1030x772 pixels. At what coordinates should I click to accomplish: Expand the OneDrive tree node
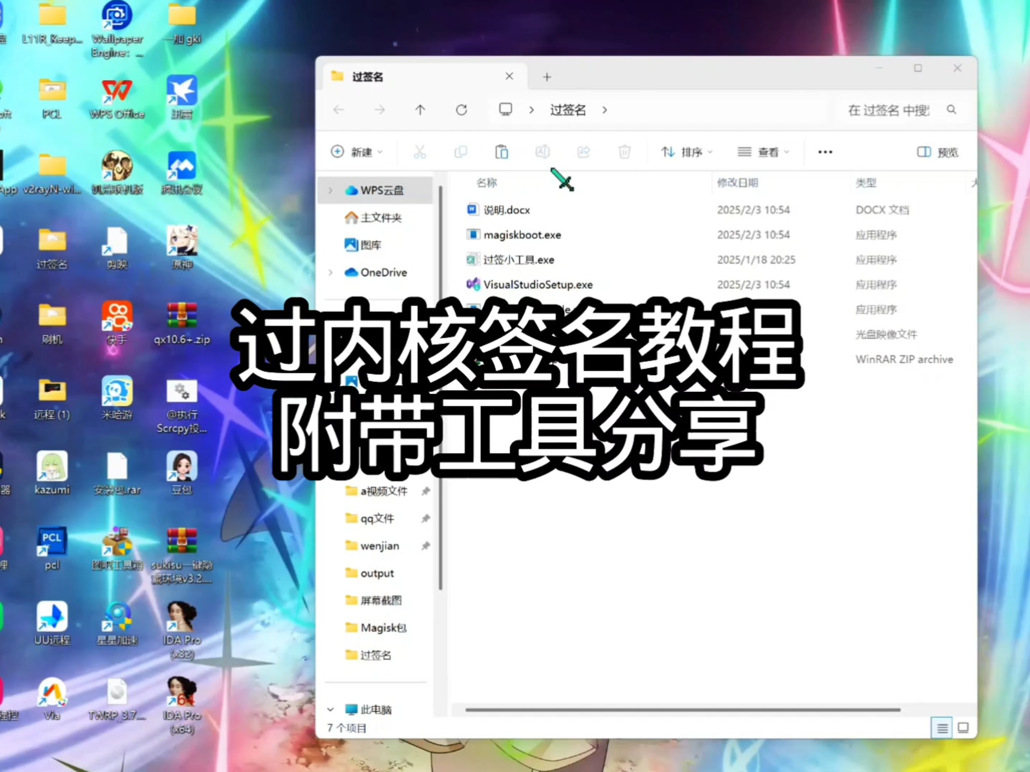click(x=330, y=272)
